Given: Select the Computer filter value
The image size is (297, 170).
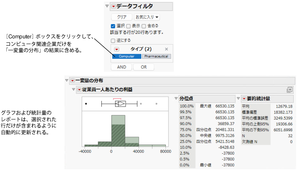Looking at the screenshot, I should [127, 56].
